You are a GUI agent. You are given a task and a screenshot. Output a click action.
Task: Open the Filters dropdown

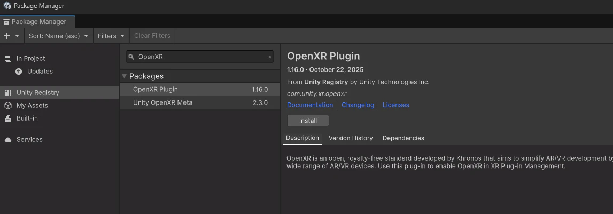(111, 36)
